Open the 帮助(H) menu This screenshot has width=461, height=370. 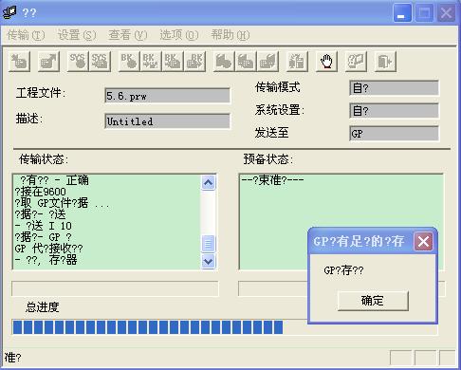(230, 35)
